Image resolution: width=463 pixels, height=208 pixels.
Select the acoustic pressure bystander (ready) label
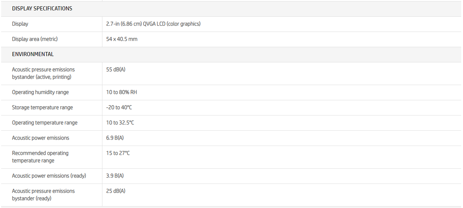point(43,195)
